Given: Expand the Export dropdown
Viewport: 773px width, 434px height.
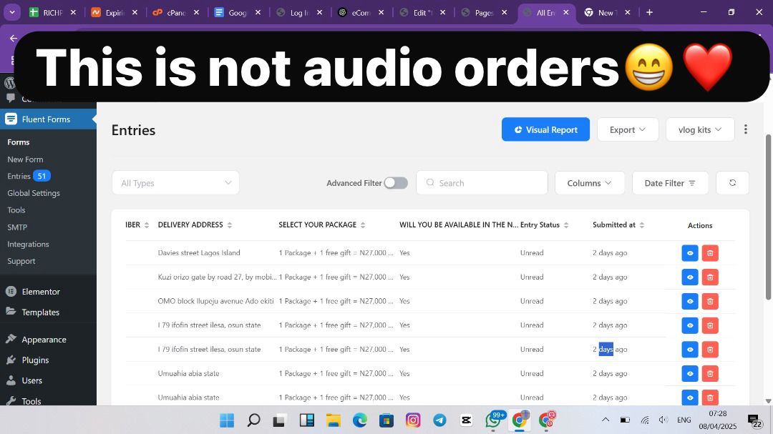Looking at the screenshot, I should 627,129.
